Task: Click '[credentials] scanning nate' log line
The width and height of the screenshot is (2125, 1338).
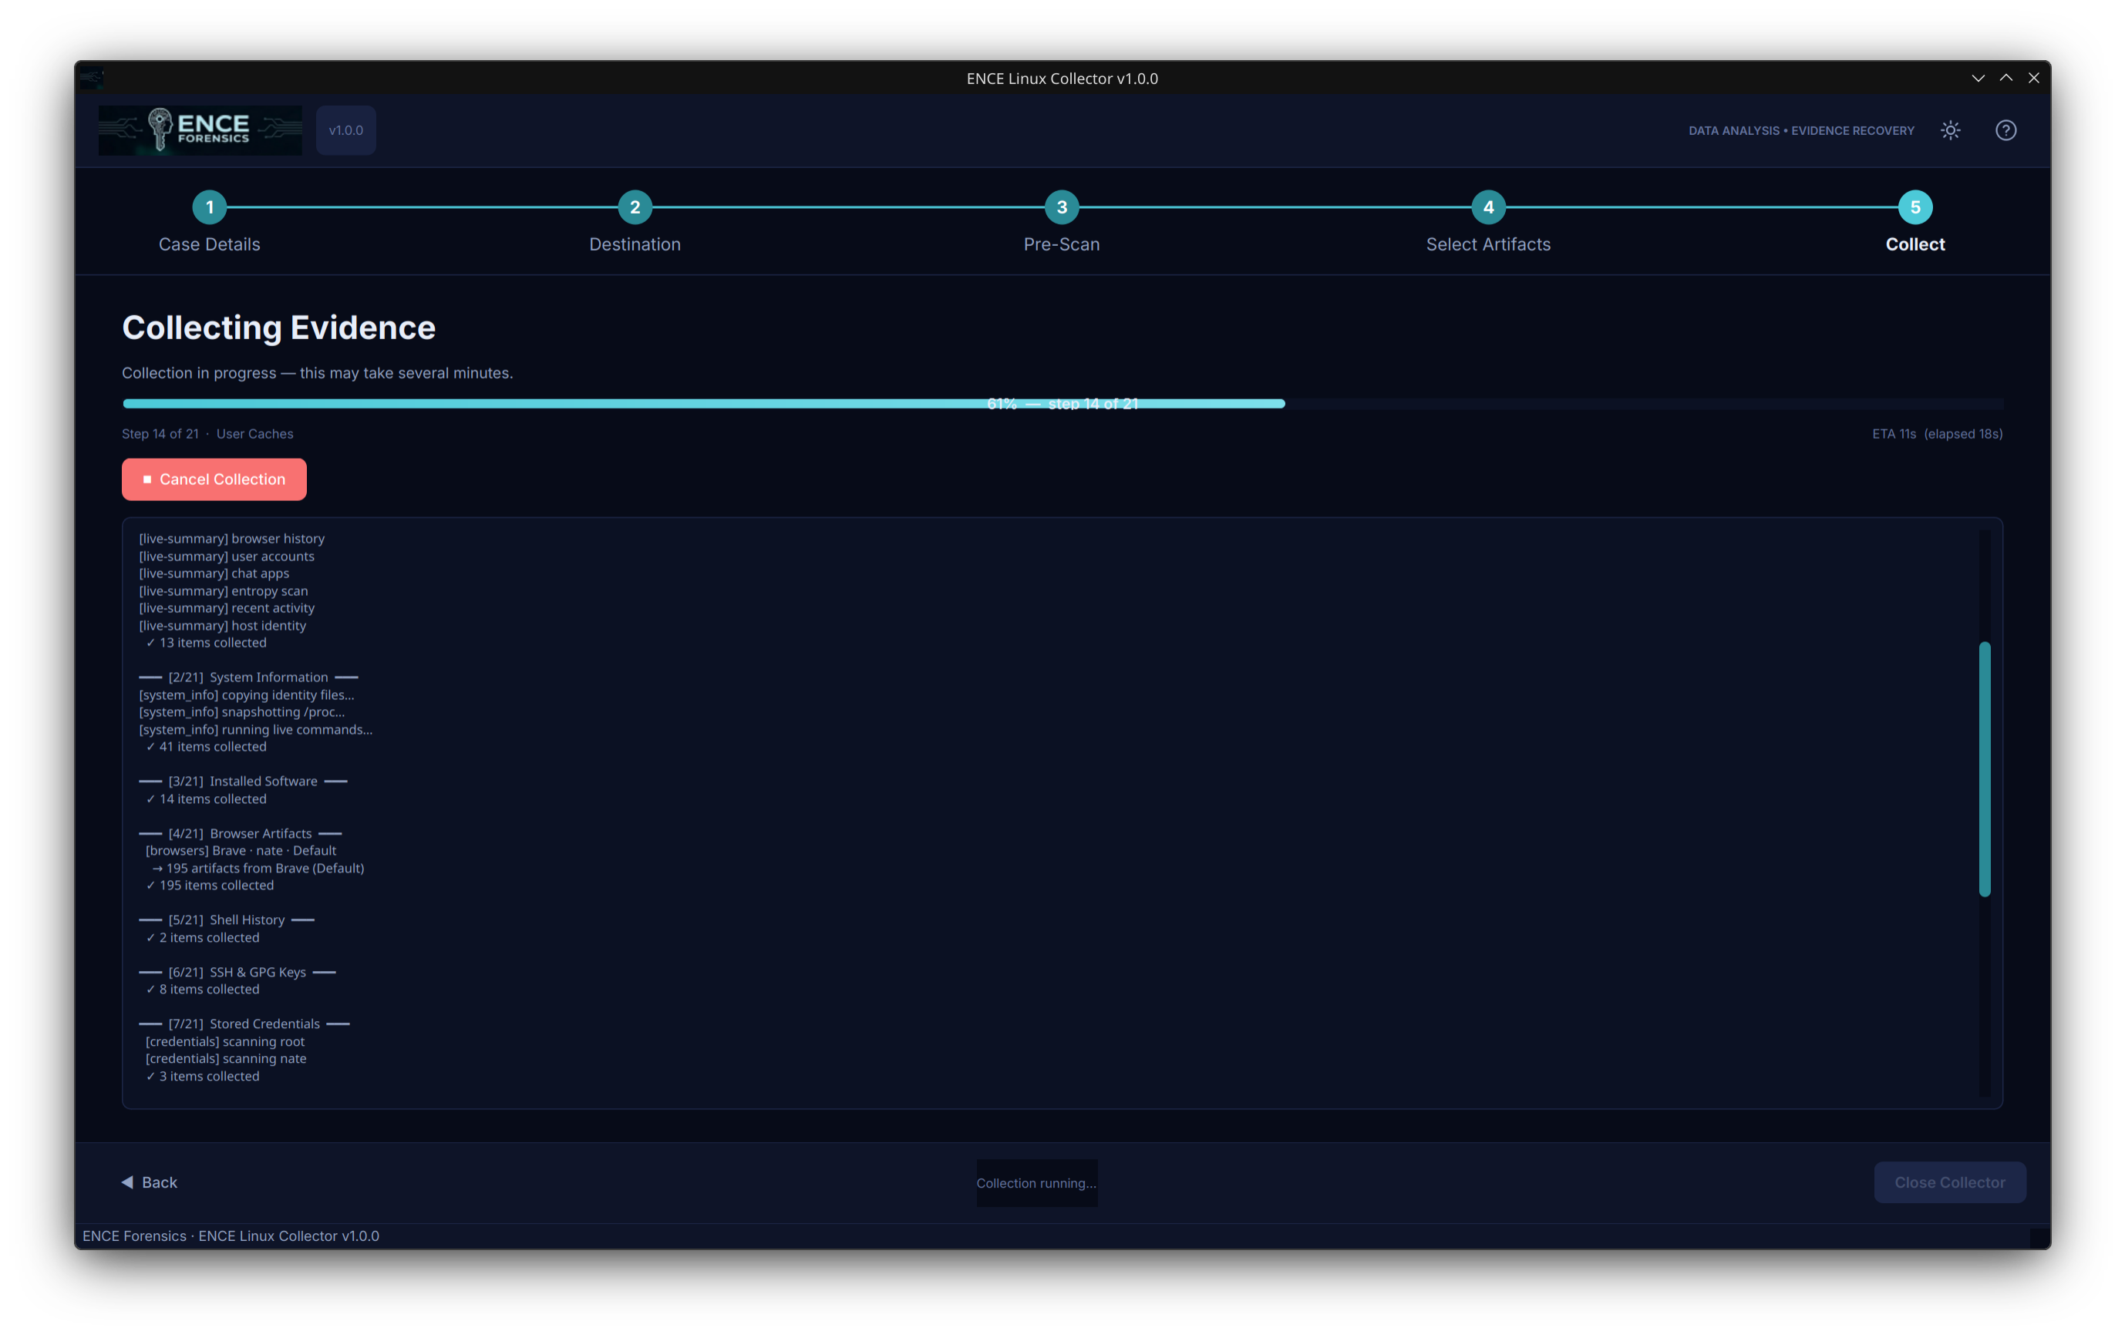Action: point(226,1058)
